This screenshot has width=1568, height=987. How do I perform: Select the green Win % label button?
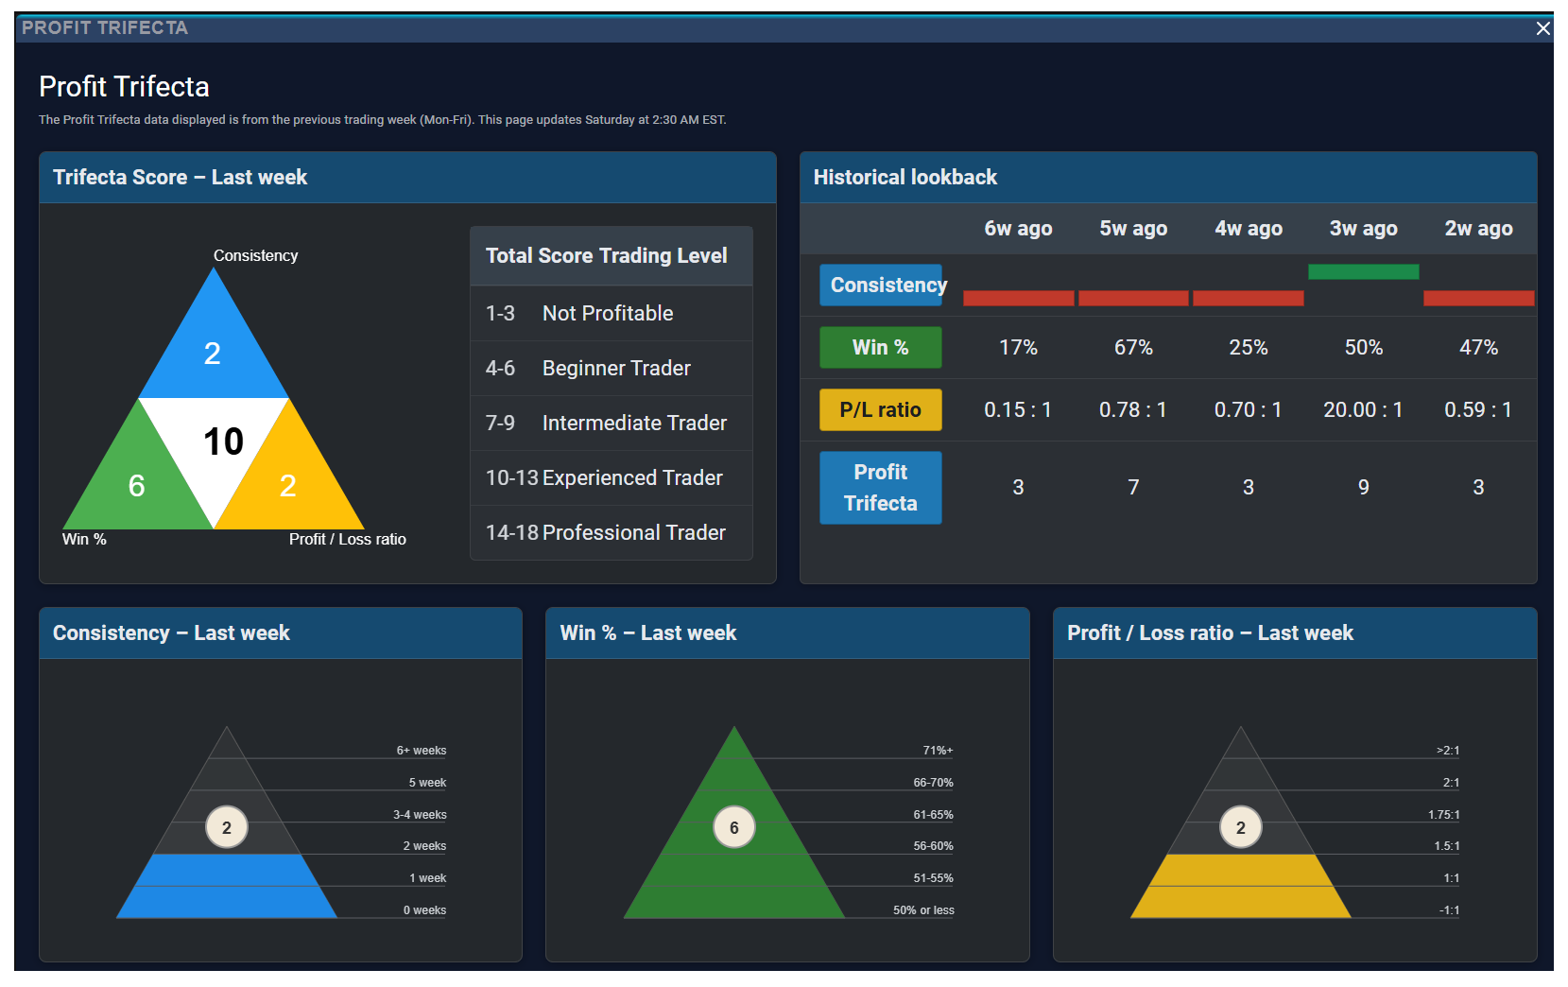point(881,347)
